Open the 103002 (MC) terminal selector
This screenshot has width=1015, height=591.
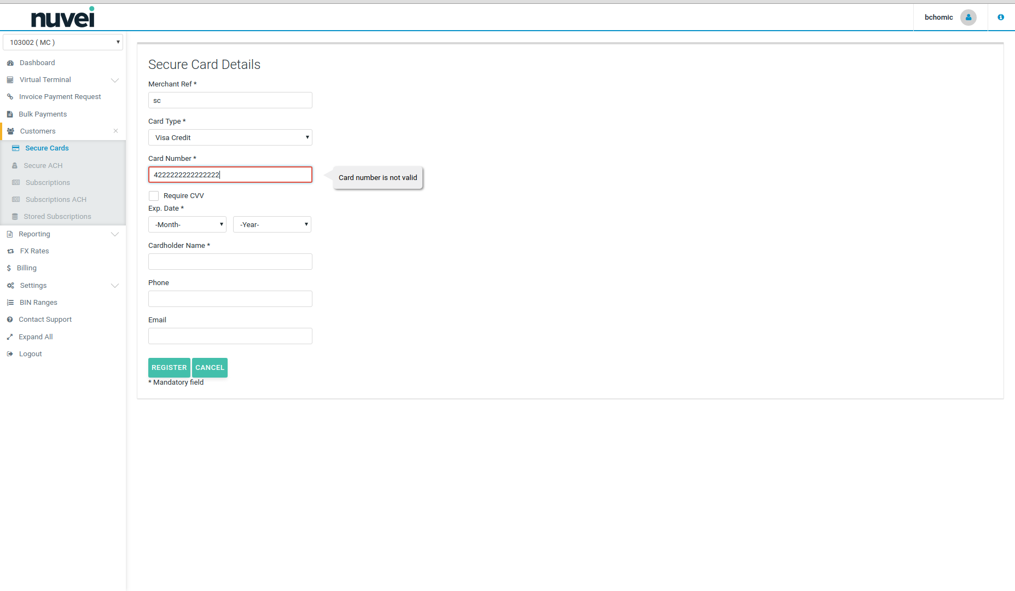tap(63, 42)
